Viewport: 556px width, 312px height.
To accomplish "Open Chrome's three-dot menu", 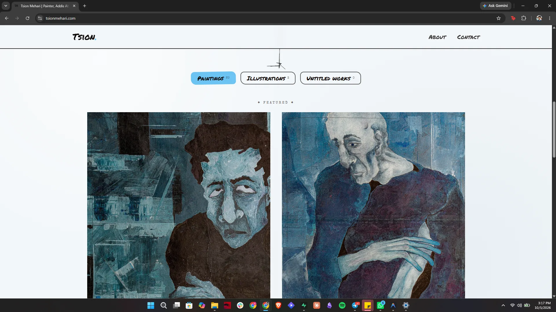I will tap(549, 18).
